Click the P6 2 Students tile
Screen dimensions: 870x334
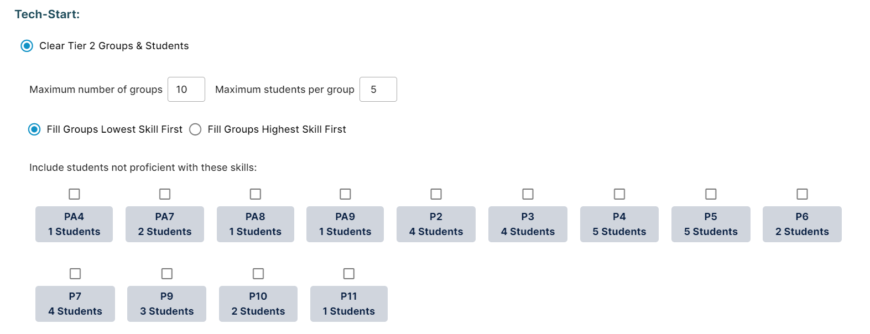[x=802, y=225]
